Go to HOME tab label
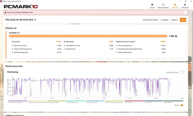This screenshot has height=116, width=193. click(152, 8)
